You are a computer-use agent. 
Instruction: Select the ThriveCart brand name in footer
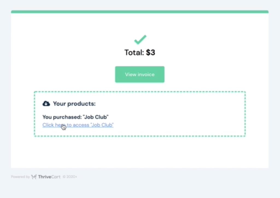coord(49,177)
